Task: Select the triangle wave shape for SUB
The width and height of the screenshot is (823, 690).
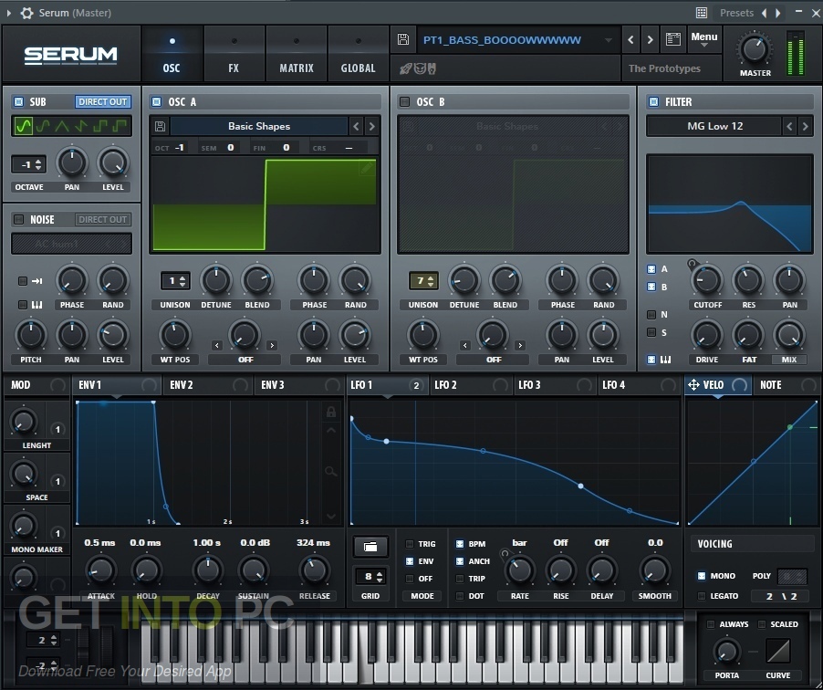Action: (62, 126)
